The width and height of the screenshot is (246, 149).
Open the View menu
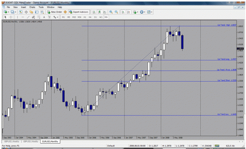[15, 7]
